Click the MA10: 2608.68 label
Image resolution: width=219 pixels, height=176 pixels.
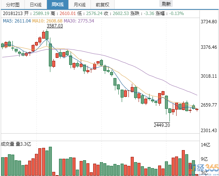click(x=47, y=21)
